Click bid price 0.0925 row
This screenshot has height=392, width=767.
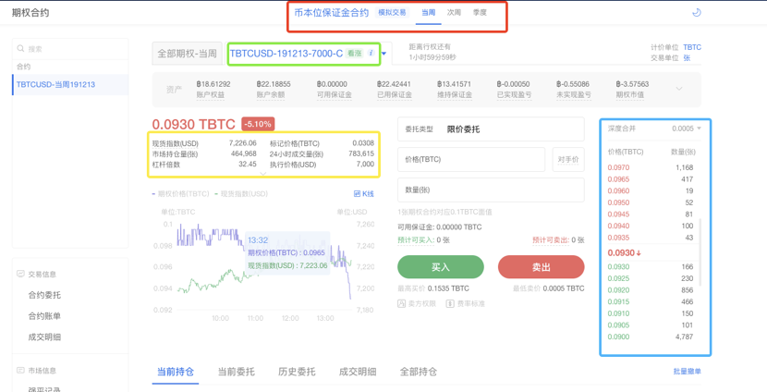[651, 278]
